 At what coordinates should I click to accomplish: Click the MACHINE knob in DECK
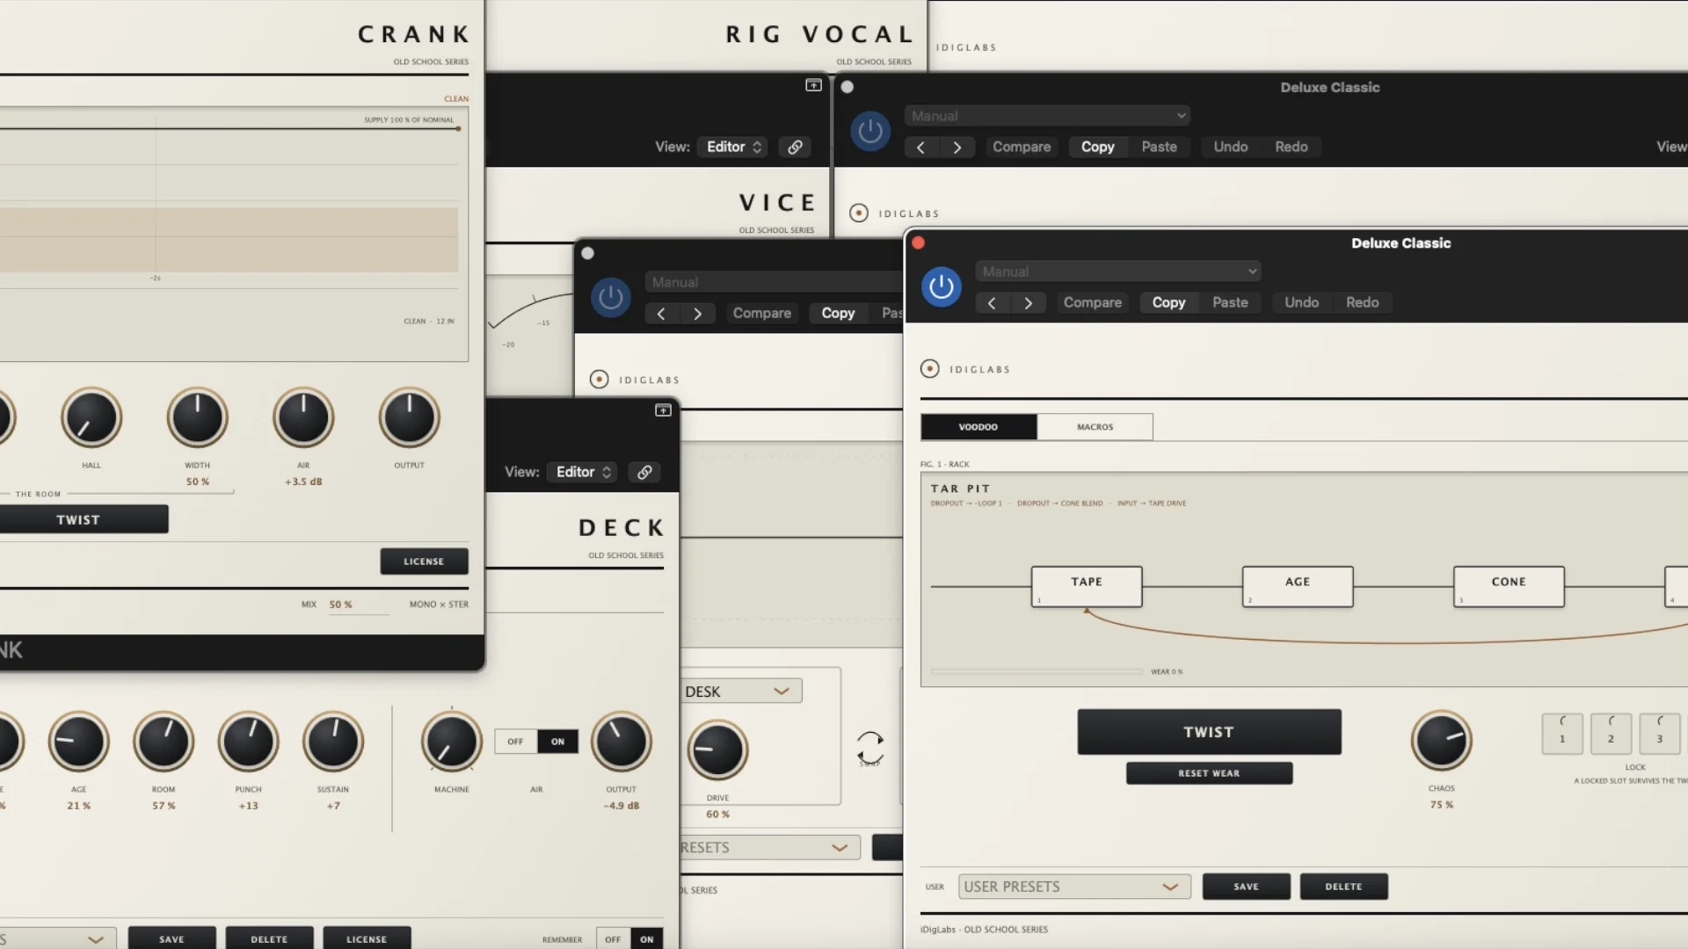click(x=452, y=742)
